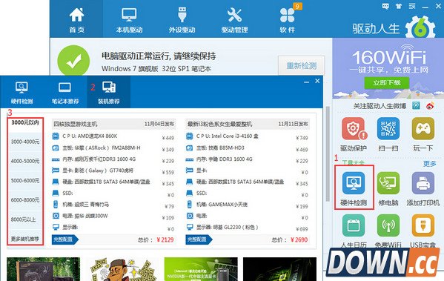Screen dimensions: 444x281
Task: Click the 振华 战蝶300W power supply row
Action: pos(113,216)
